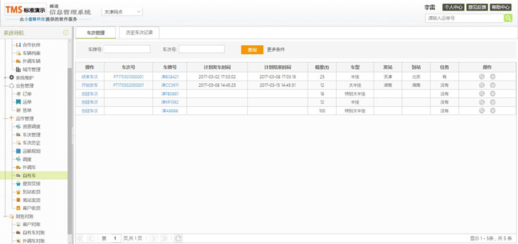Click 创建车次 link for 津KR1392
Screen dimensions: 518x244
coord(89,102)
